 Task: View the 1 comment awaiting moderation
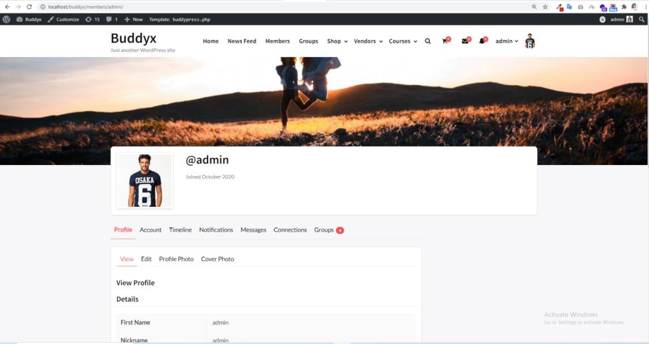(112, 19)
